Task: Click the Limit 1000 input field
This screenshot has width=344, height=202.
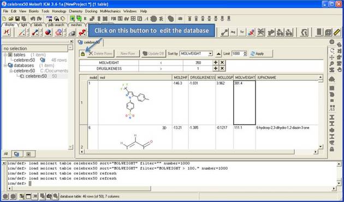Action: pyautogui.click(x=238, y=54)
